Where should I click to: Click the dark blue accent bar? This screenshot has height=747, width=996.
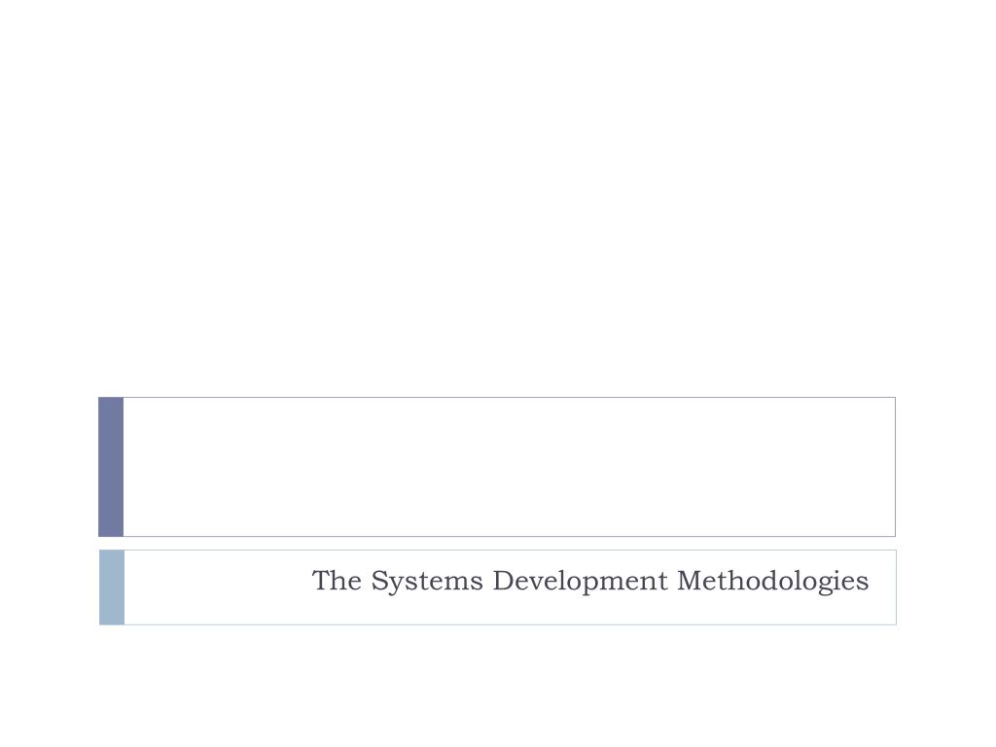(111, 467)
